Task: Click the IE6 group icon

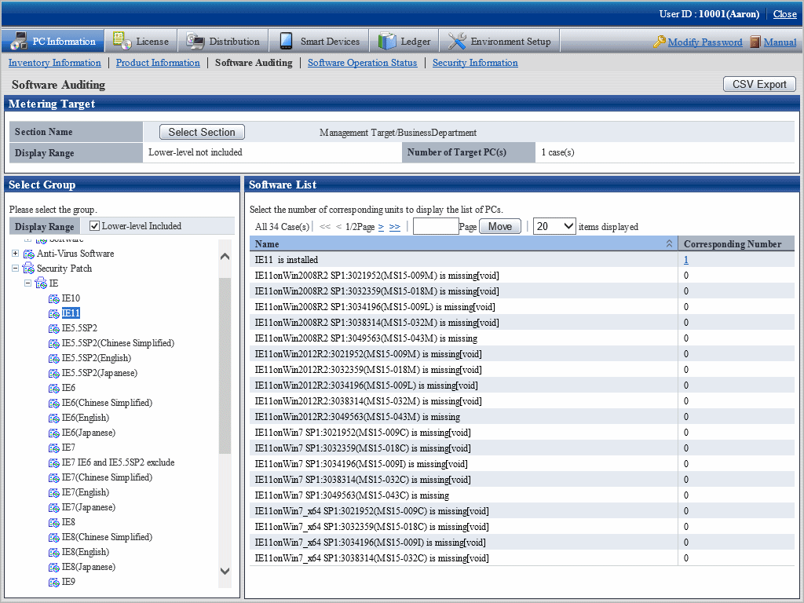Action: [x=54, y=388]
